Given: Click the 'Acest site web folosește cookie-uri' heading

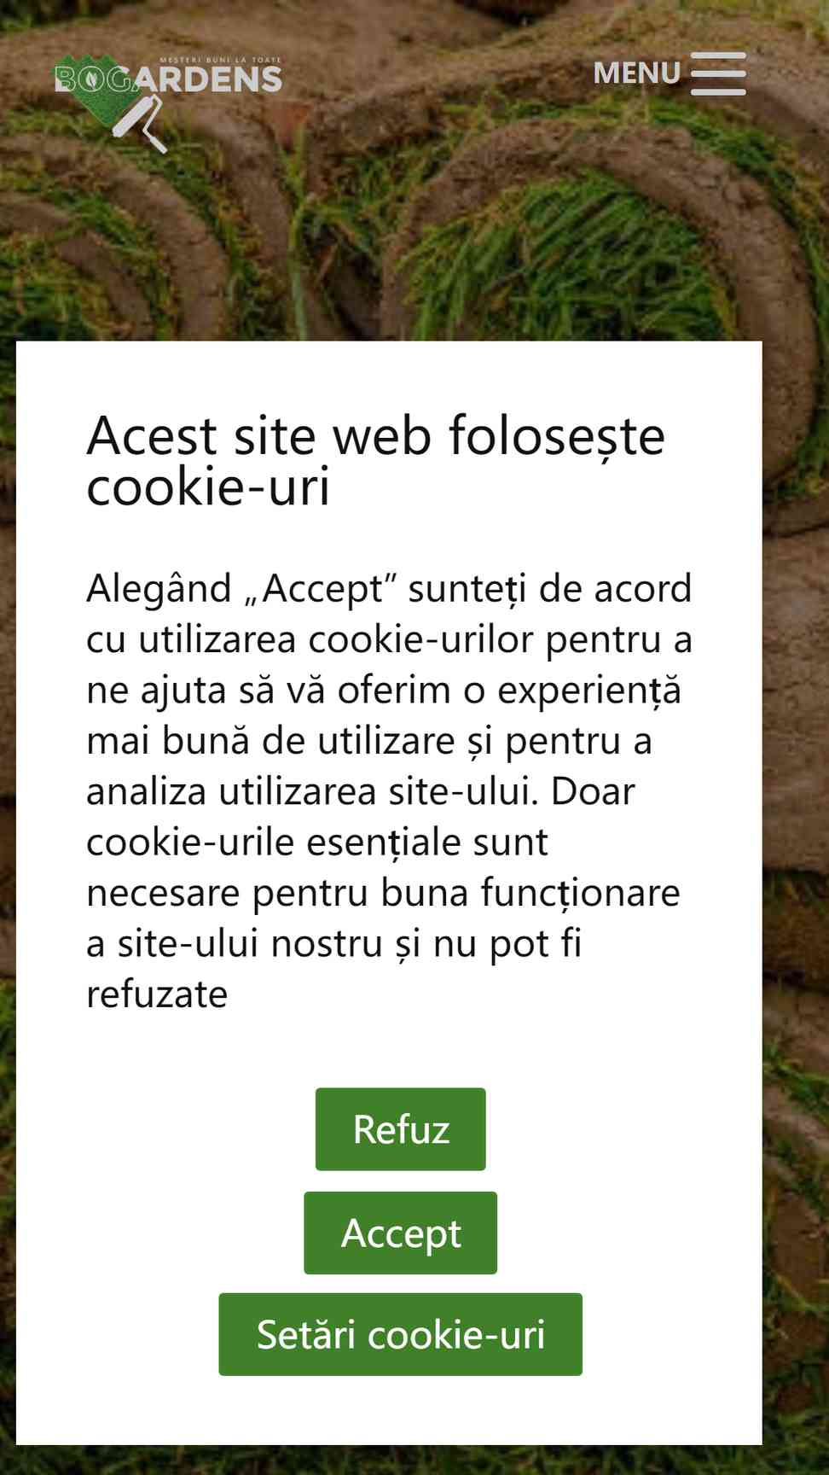Looking at the screenshot, I should click(375, 461).
